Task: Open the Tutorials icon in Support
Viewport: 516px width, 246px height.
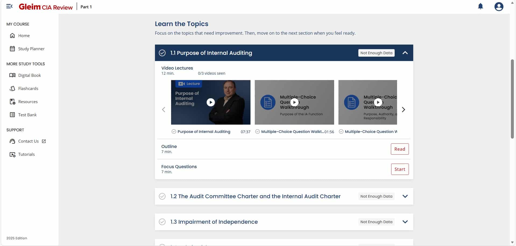Action: (x=12, y=154)
